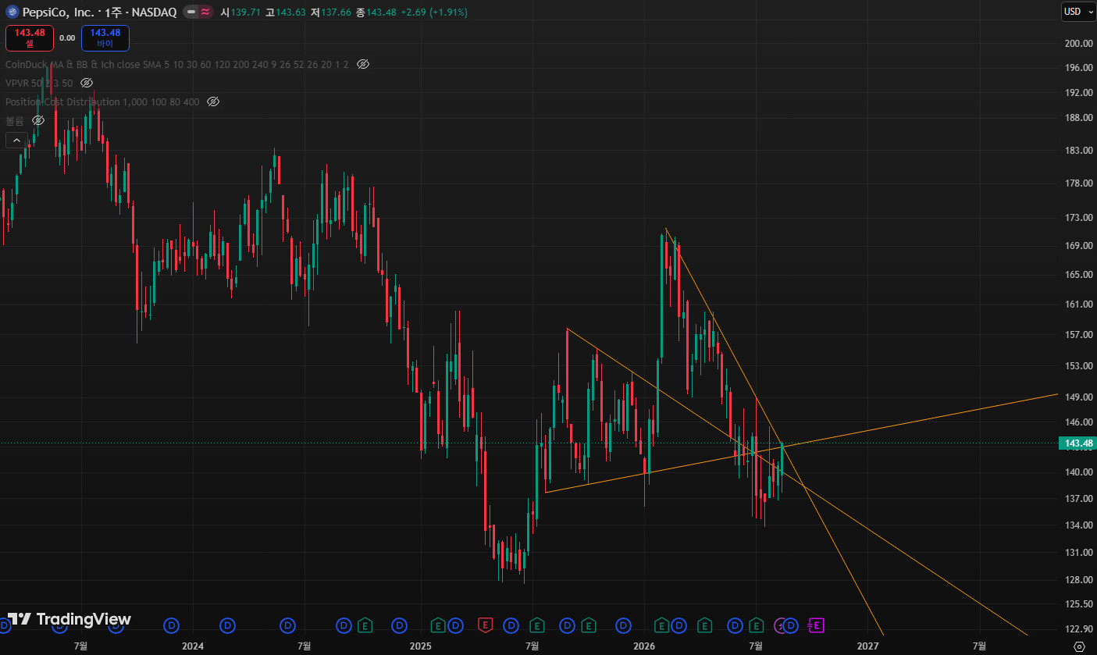Click the 200.00 price scale label

point(1077,43)
